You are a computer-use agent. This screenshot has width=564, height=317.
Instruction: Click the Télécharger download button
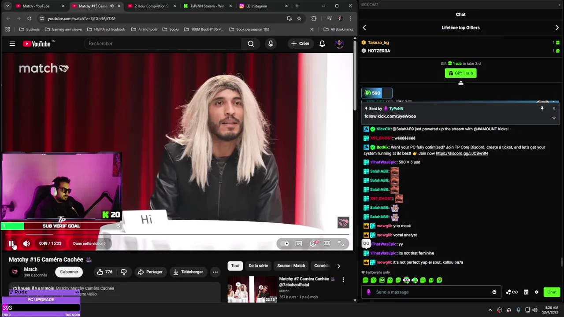point(188,272)
